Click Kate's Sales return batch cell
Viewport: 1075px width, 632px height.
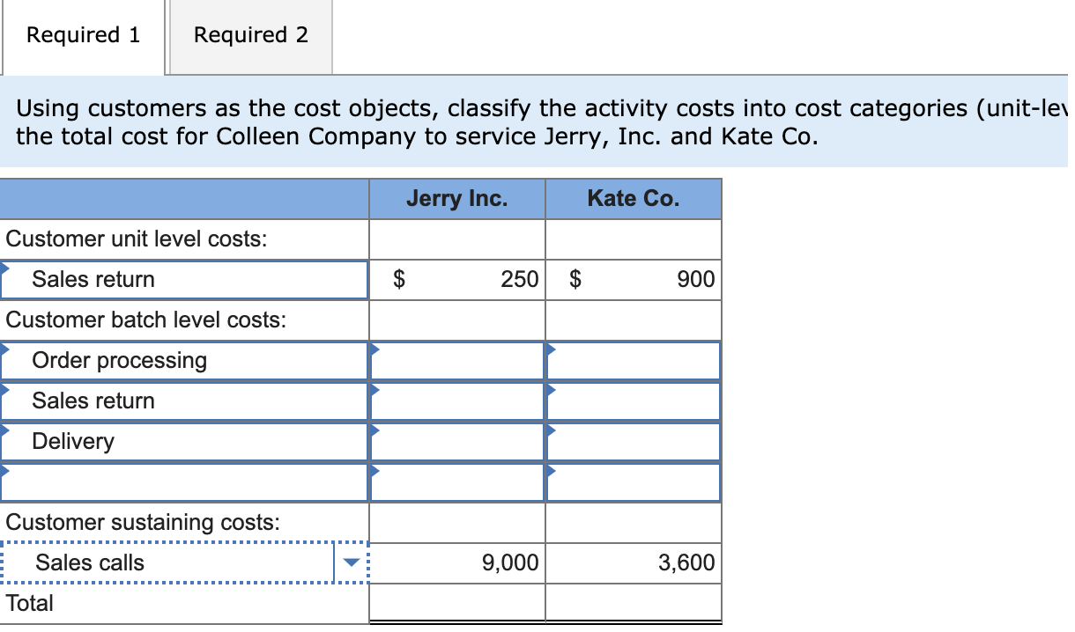coord(633,401)
